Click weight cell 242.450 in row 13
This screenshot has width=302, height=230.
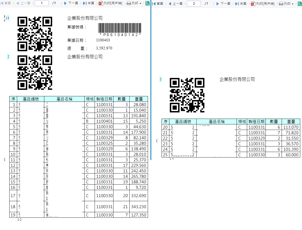click(139, 171)
